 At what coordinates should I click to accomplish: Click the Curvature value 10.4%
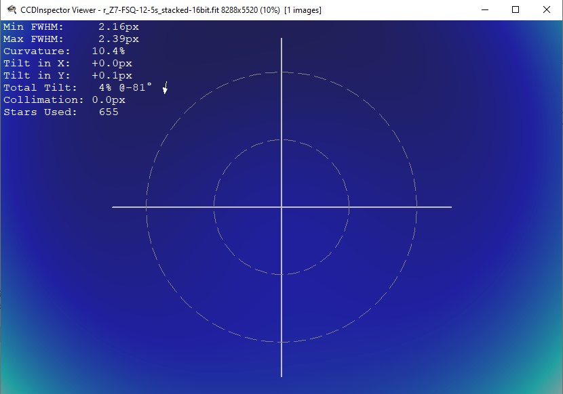pyautogui.click(x=109, y=51)
